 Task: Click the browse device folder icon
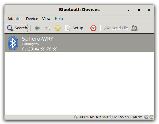134,28
